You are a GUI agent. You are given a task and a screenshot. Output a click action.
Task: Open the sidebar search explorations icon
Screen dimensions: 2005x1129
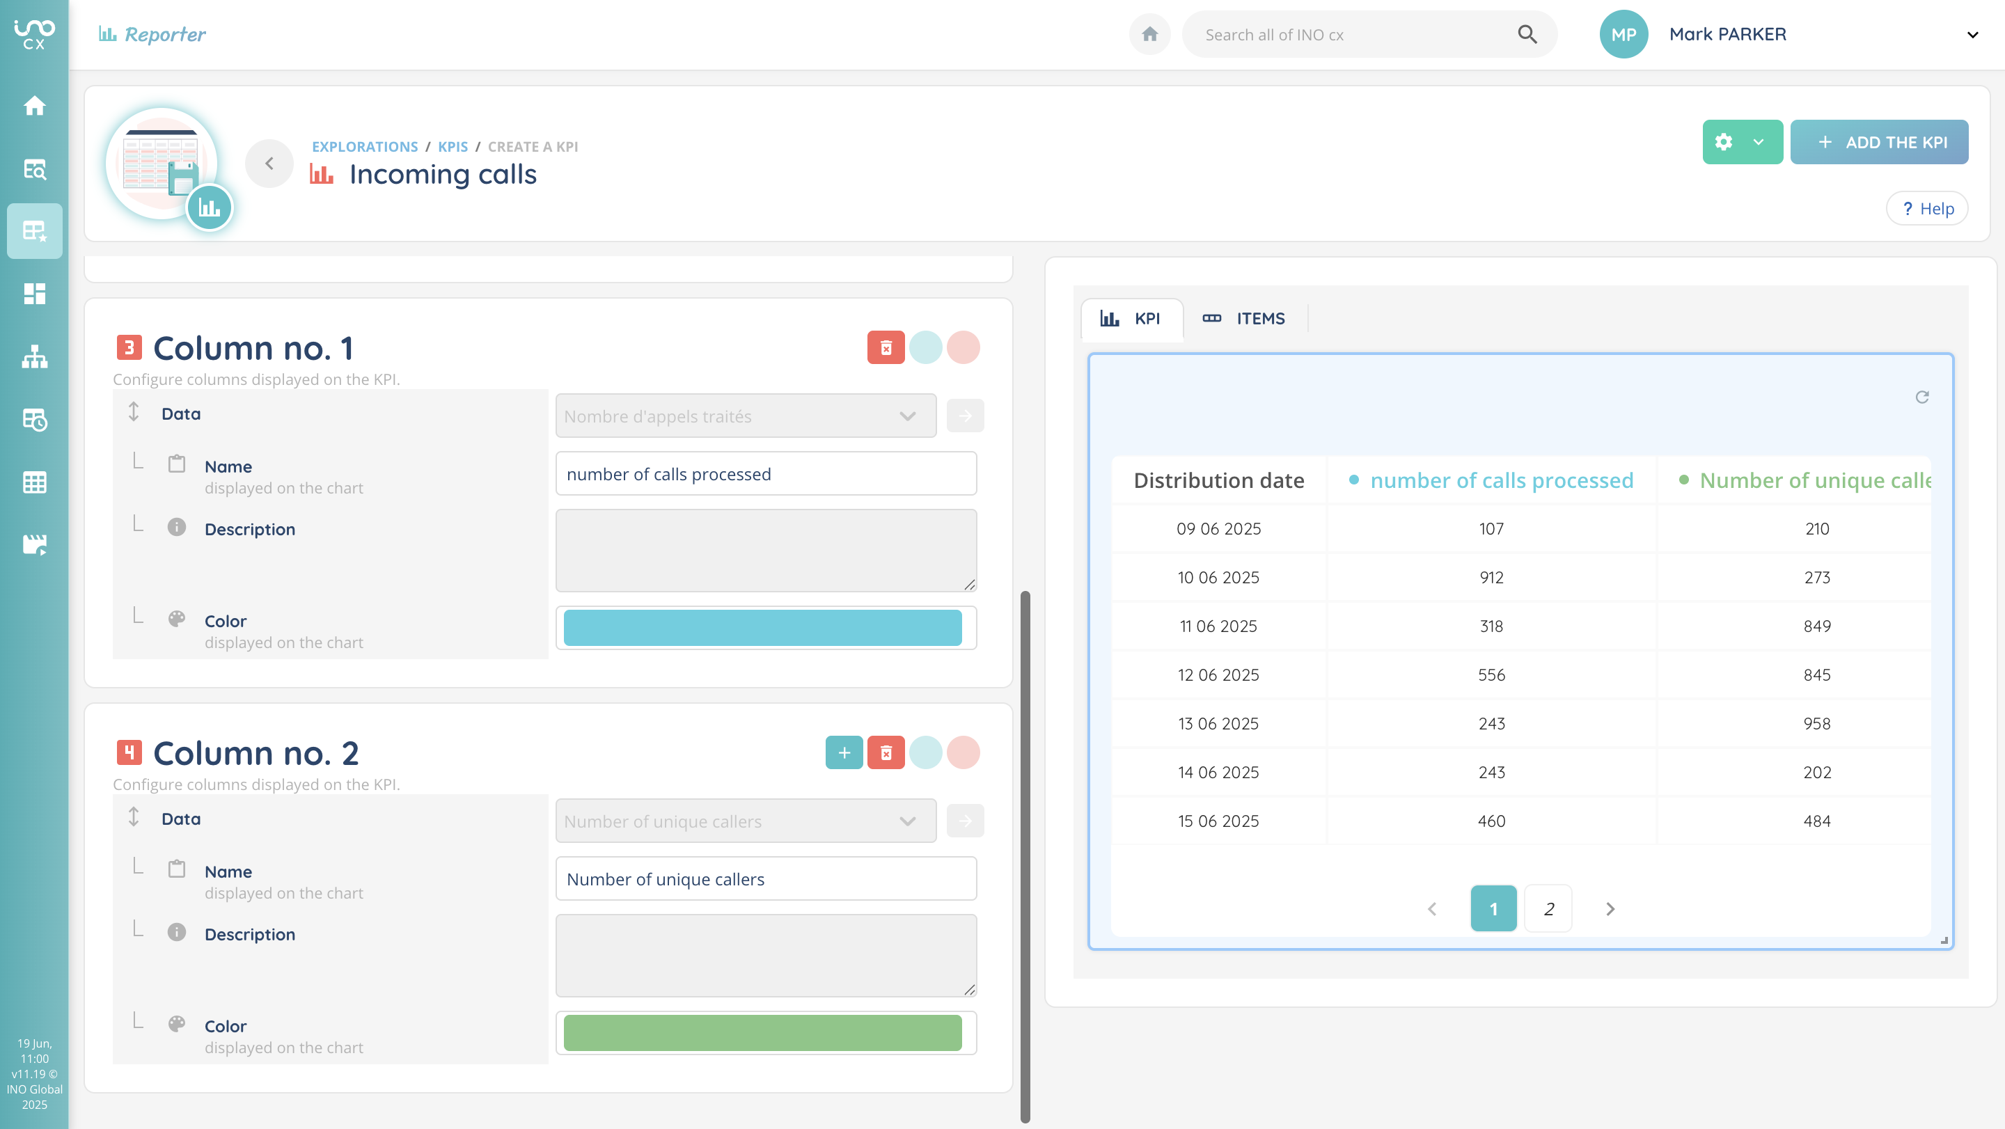pos(34,169)
